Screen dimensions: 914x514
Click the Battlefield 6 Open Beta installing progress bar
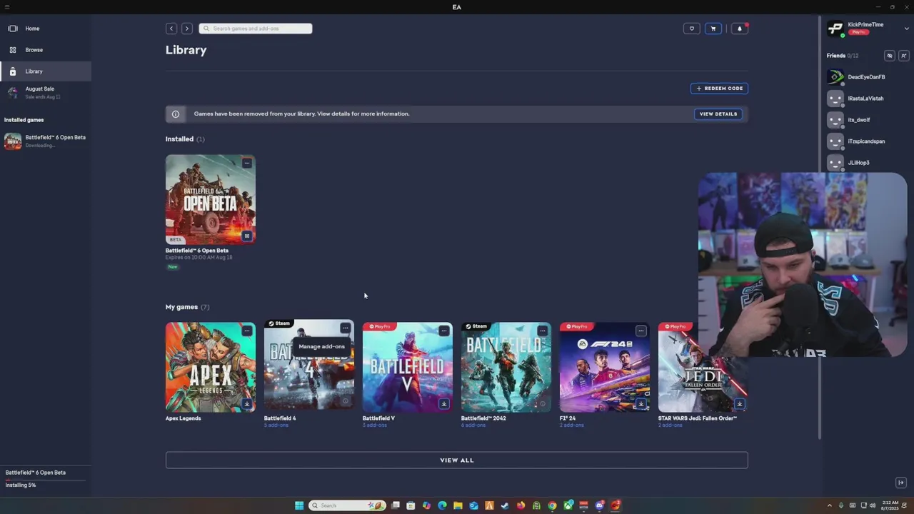[x=46, y=479]
